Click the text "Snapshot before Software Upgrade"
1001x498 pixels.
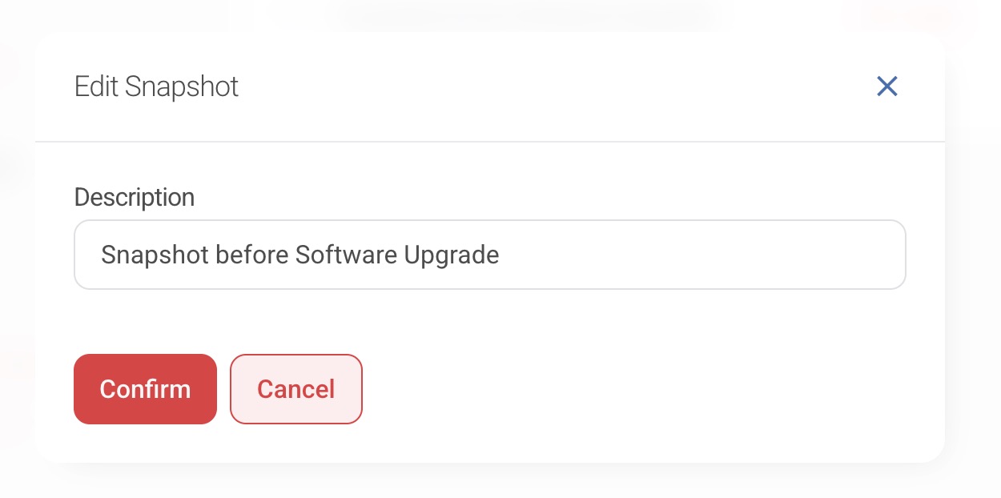point(300,255)
